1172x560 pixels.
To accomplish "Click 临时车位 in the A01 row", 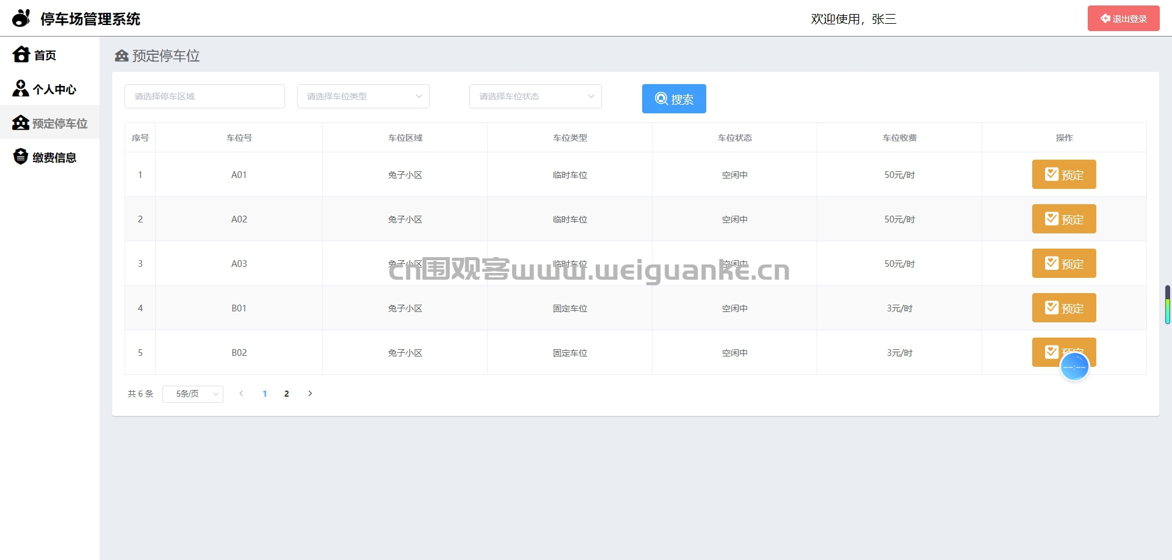I will (570, 175).
